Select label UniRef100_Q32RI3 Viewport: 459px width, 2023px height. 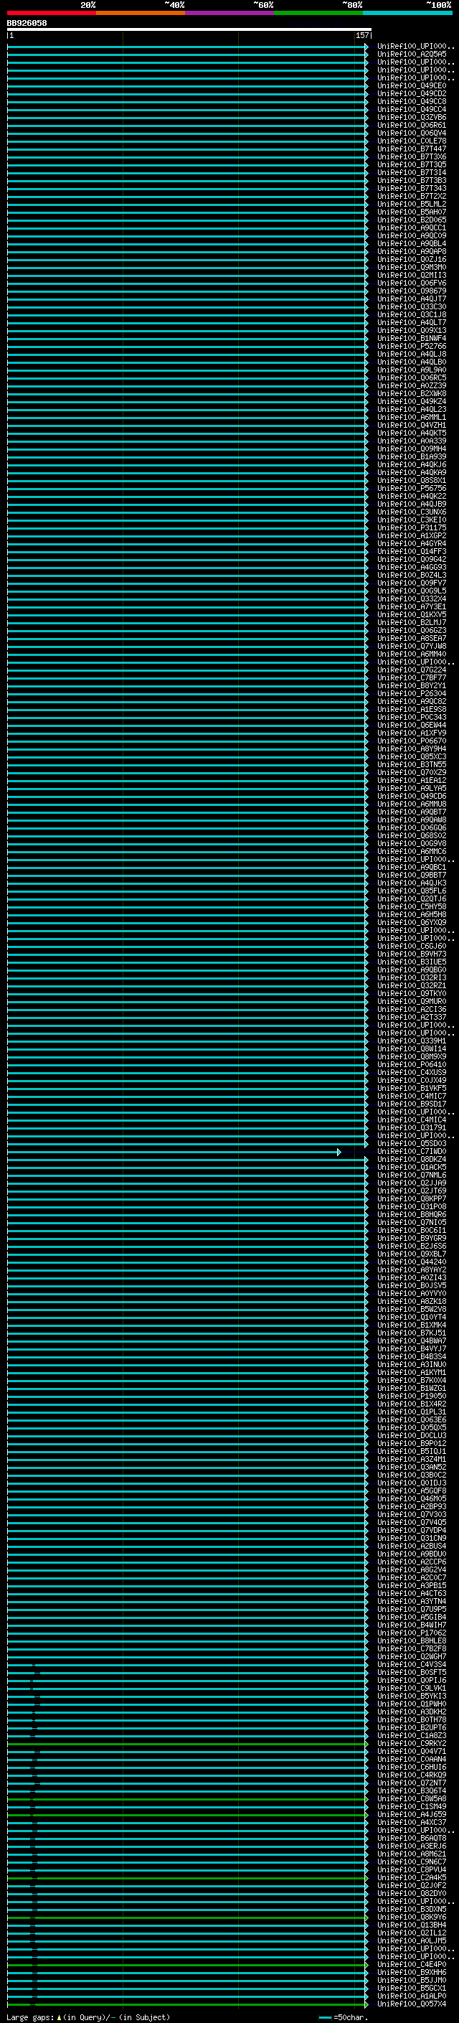[x=411, y=977]
